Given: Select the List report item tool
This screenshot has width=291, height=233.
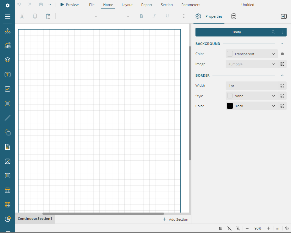Looking at the screenshot, I should [x=8, y=176].
